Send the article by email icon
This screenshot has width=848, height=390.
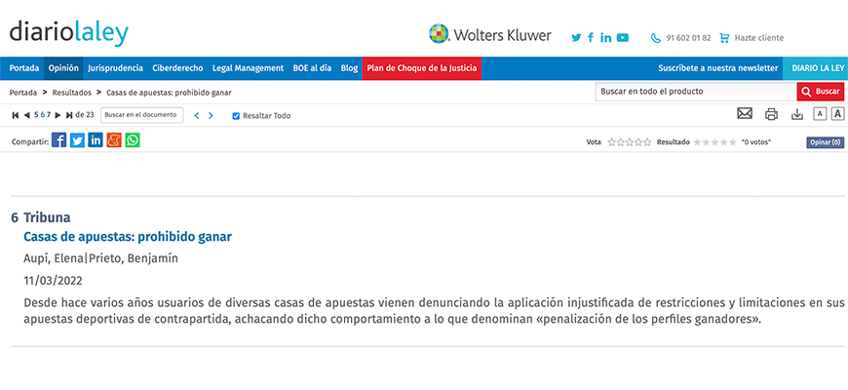pos(745,114)
